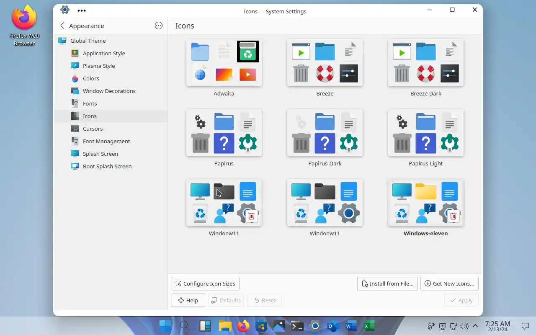Select the Fonts sidebar entry
The image size is (536, 335).
coord(111,103)
